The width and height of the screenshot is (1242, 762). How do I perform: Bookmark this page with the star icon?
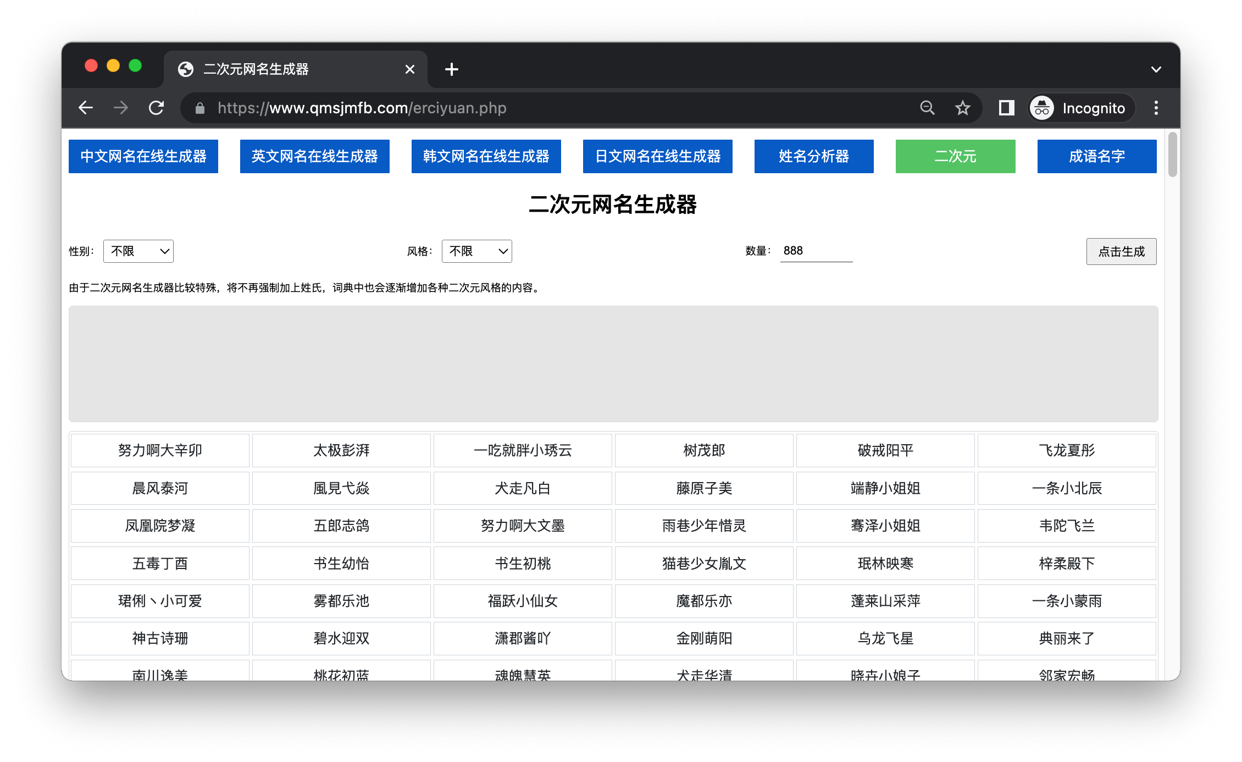pyautogui.click(x=962, y=108)
